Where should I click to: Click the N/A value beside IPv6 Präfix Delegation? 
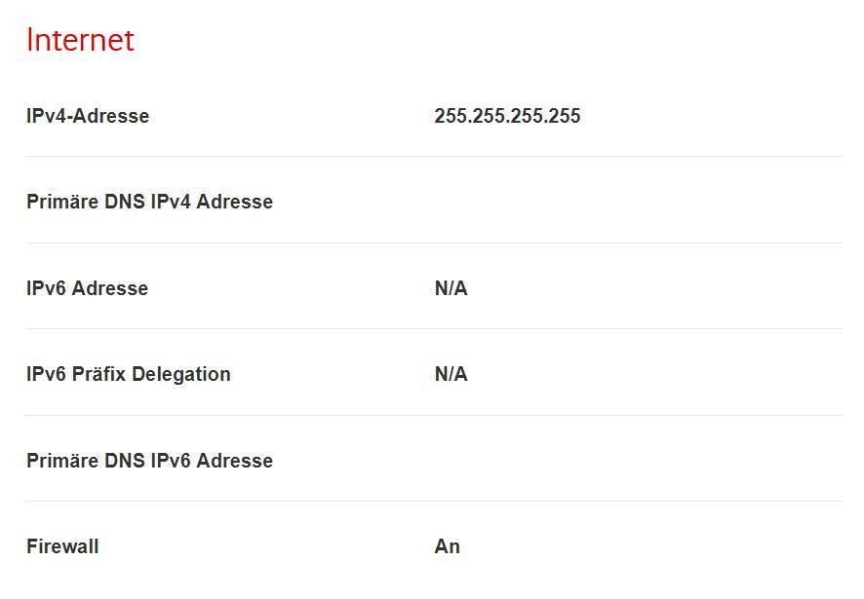coord(451,374)
